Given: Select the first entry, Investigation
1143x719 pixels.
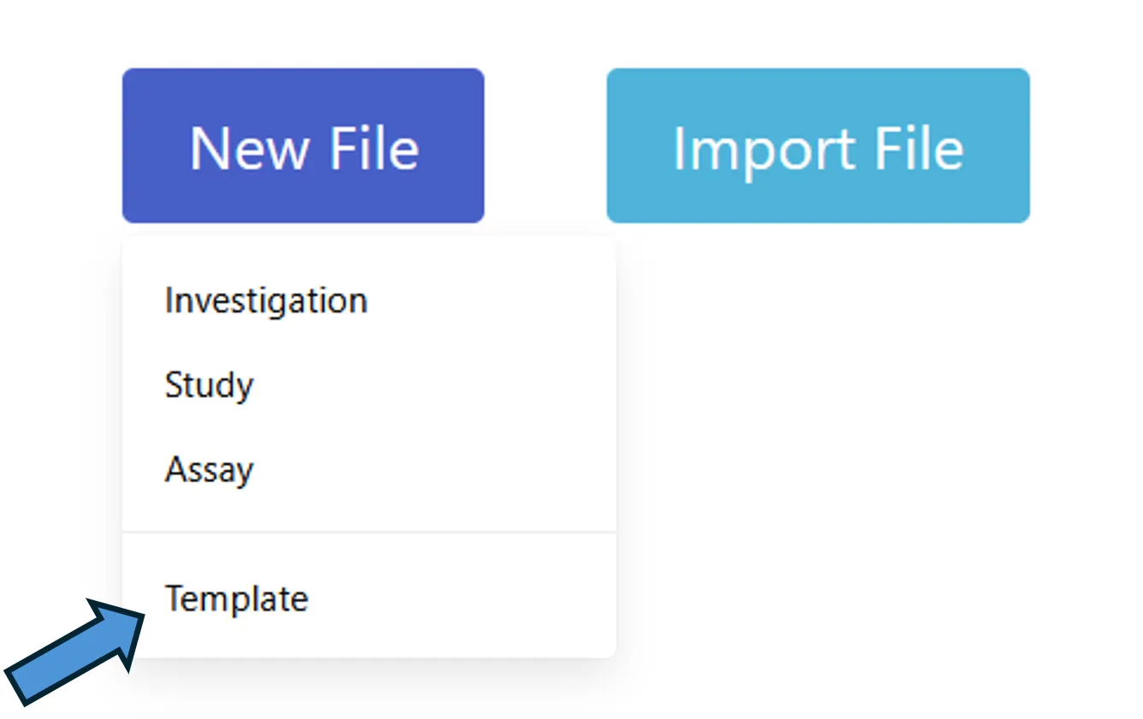Looking at the screenshot, I should coord(369,301).
